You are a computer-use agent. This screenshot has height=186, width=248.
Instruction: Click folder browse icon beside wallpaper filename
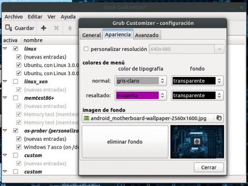219,118
